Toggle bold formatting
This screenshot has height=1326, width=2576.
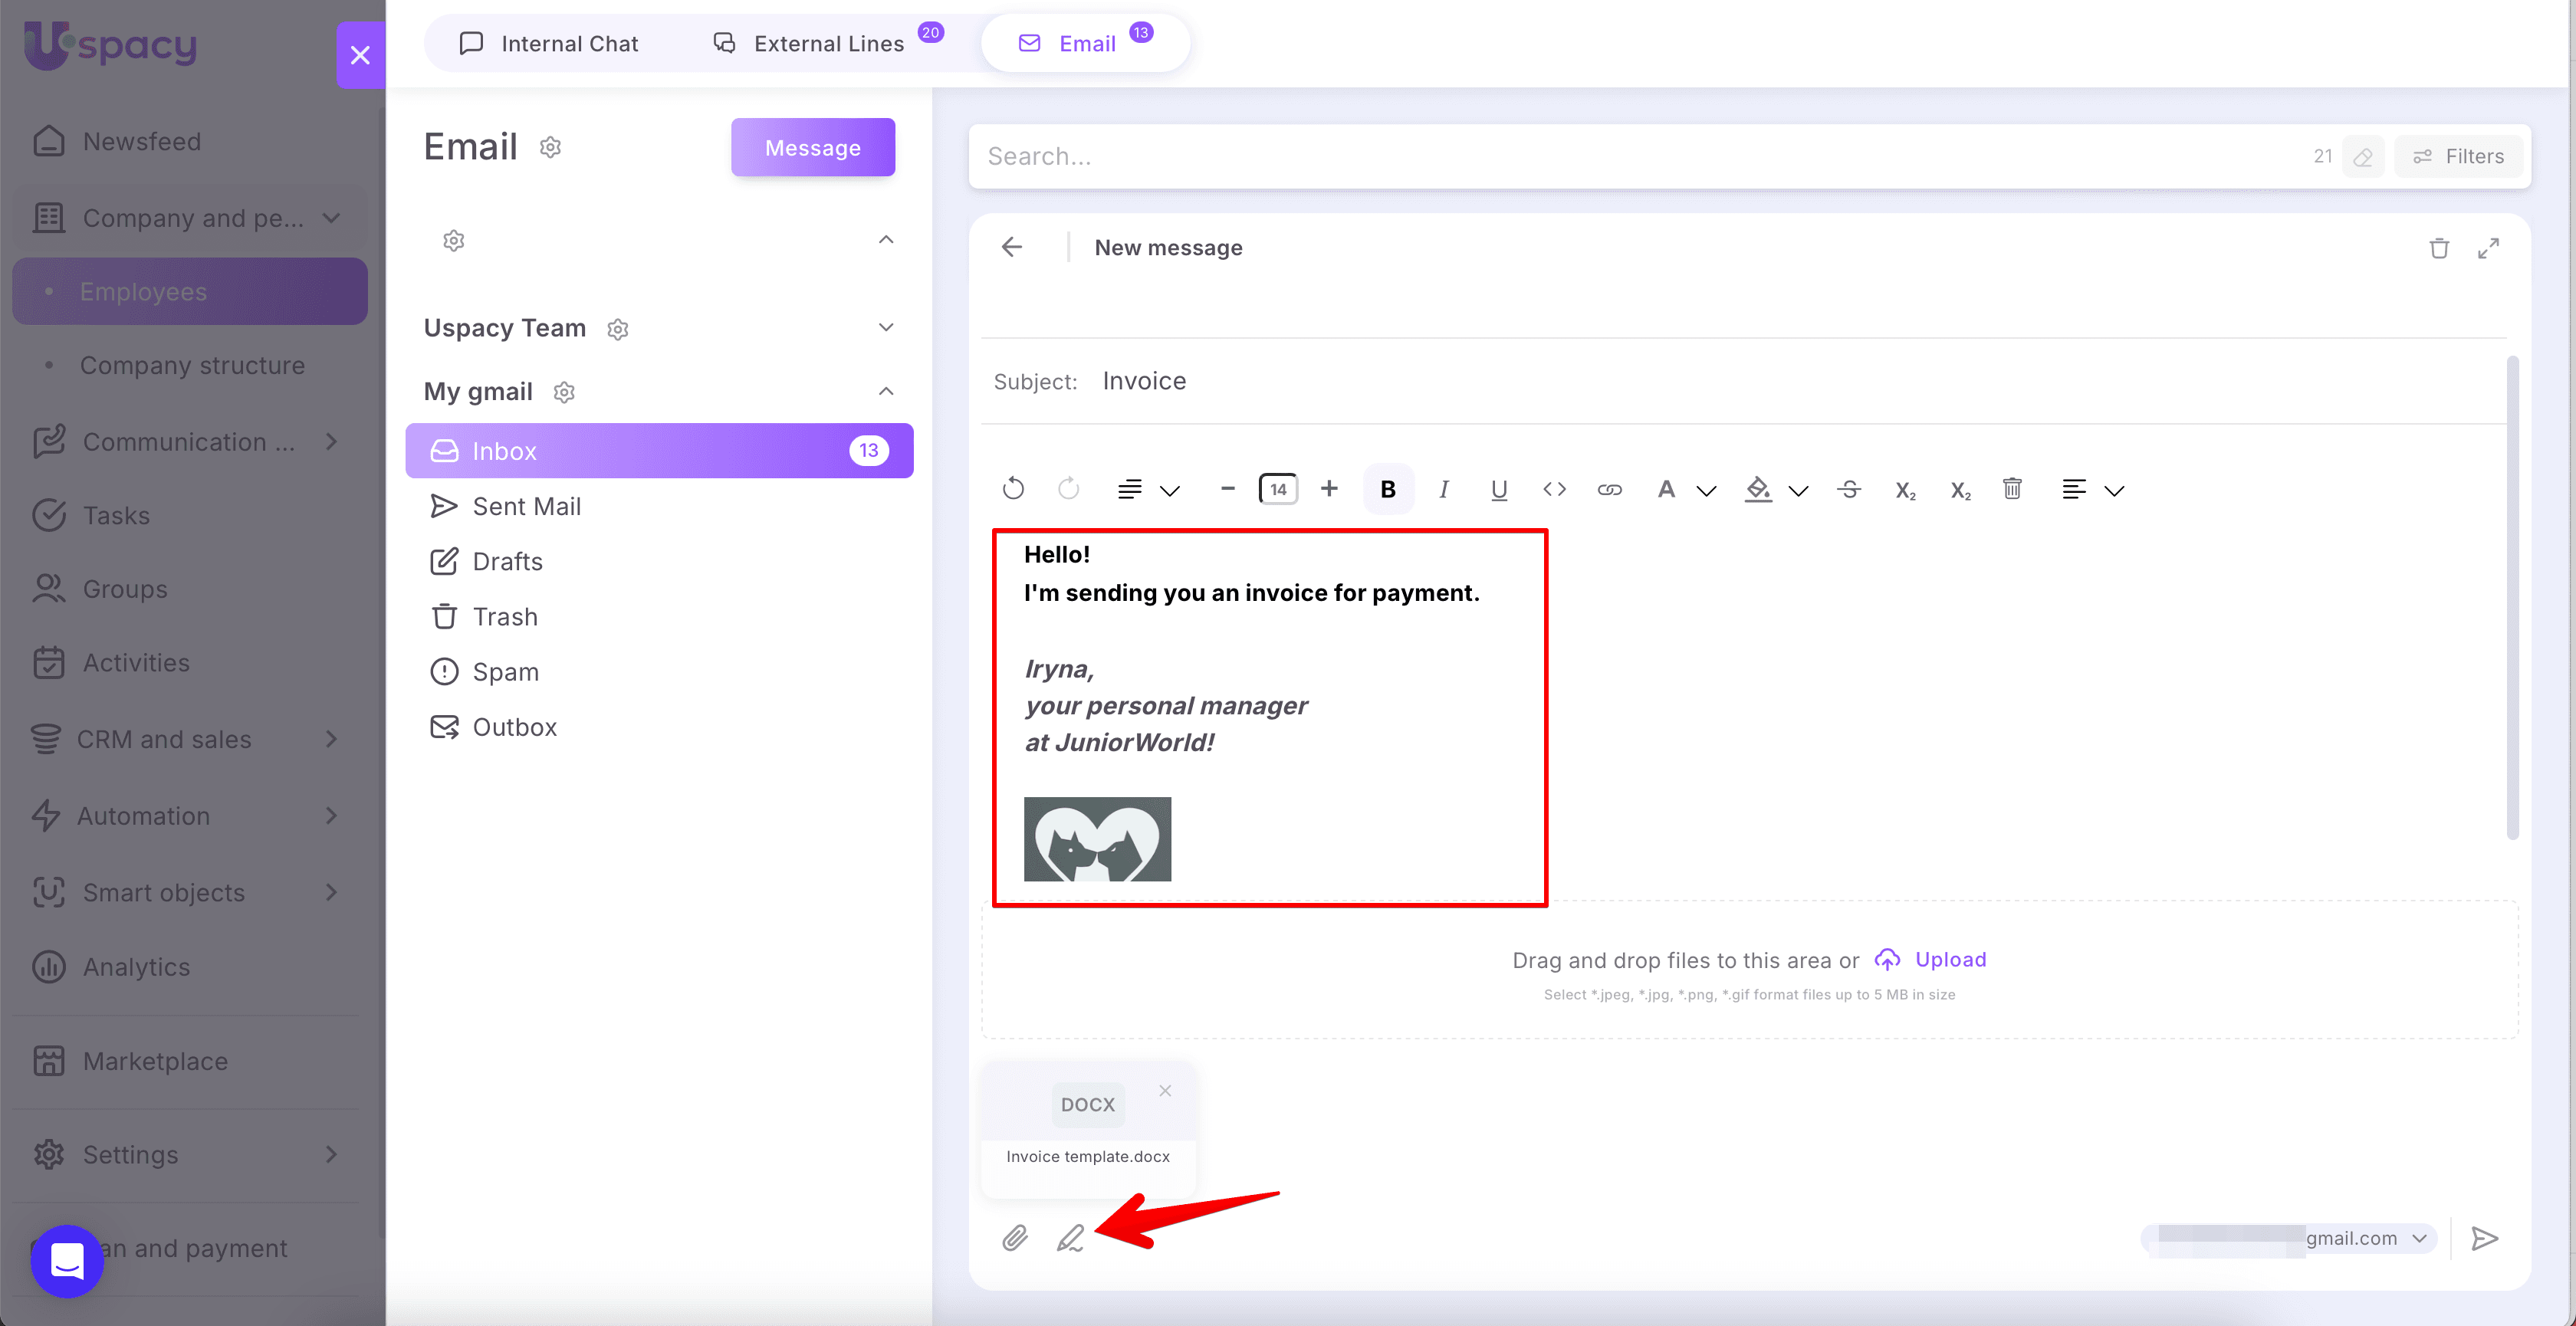pos(1388,489)
